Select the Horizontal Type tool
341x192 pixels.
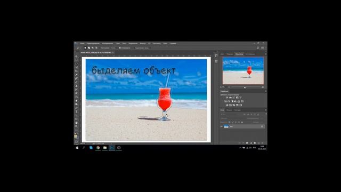click(x=76, y=111)
